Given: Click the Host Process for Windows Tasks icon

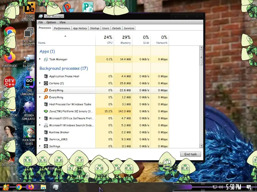Looking at the screenshot, I should (x=46, y=104).
